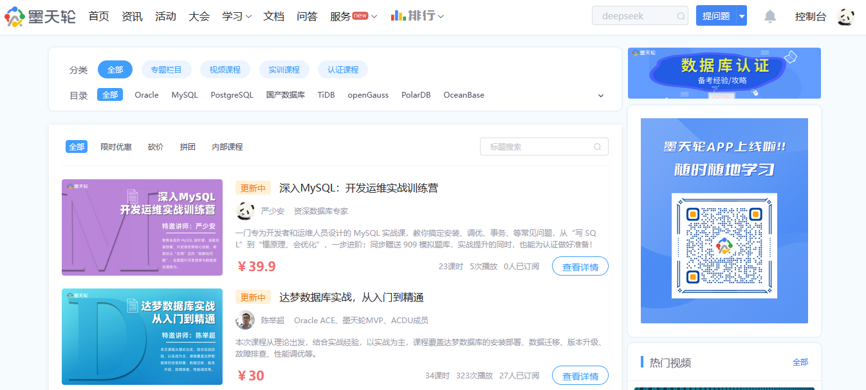
Task: Expand the 排行 dropdown
Action: click(x=441, y=17)
